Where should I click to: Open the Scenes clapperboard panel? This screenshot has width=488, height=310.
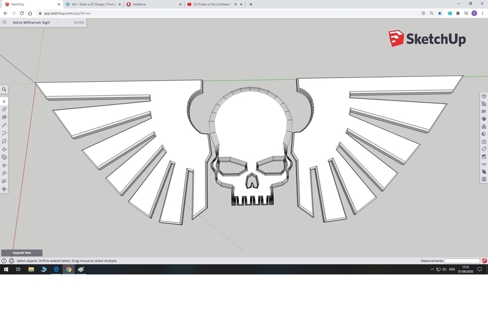point(484,157)
